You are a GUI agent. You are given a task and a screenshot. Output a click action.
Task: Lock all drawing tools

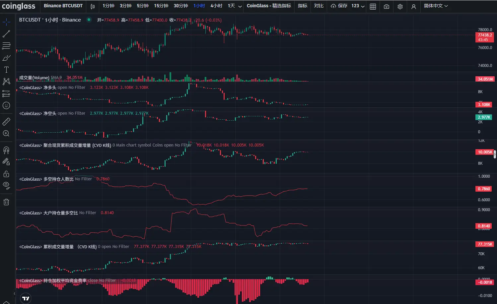click(x=6, y=174)
